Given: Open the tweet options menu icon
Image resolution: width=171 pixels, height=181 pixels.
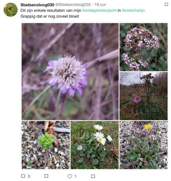Looking at the screenshot, I should (166, 4).
